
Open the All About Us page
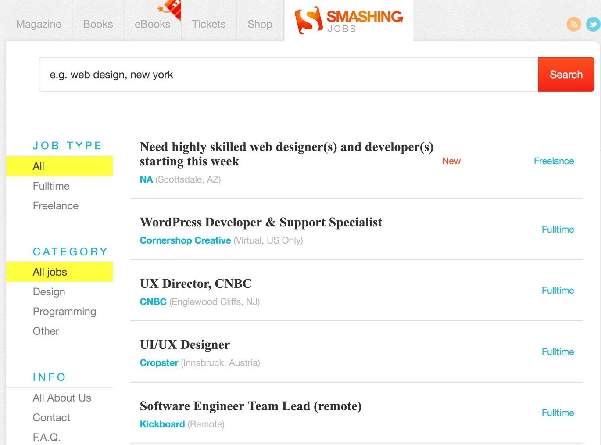pos(62,398)
